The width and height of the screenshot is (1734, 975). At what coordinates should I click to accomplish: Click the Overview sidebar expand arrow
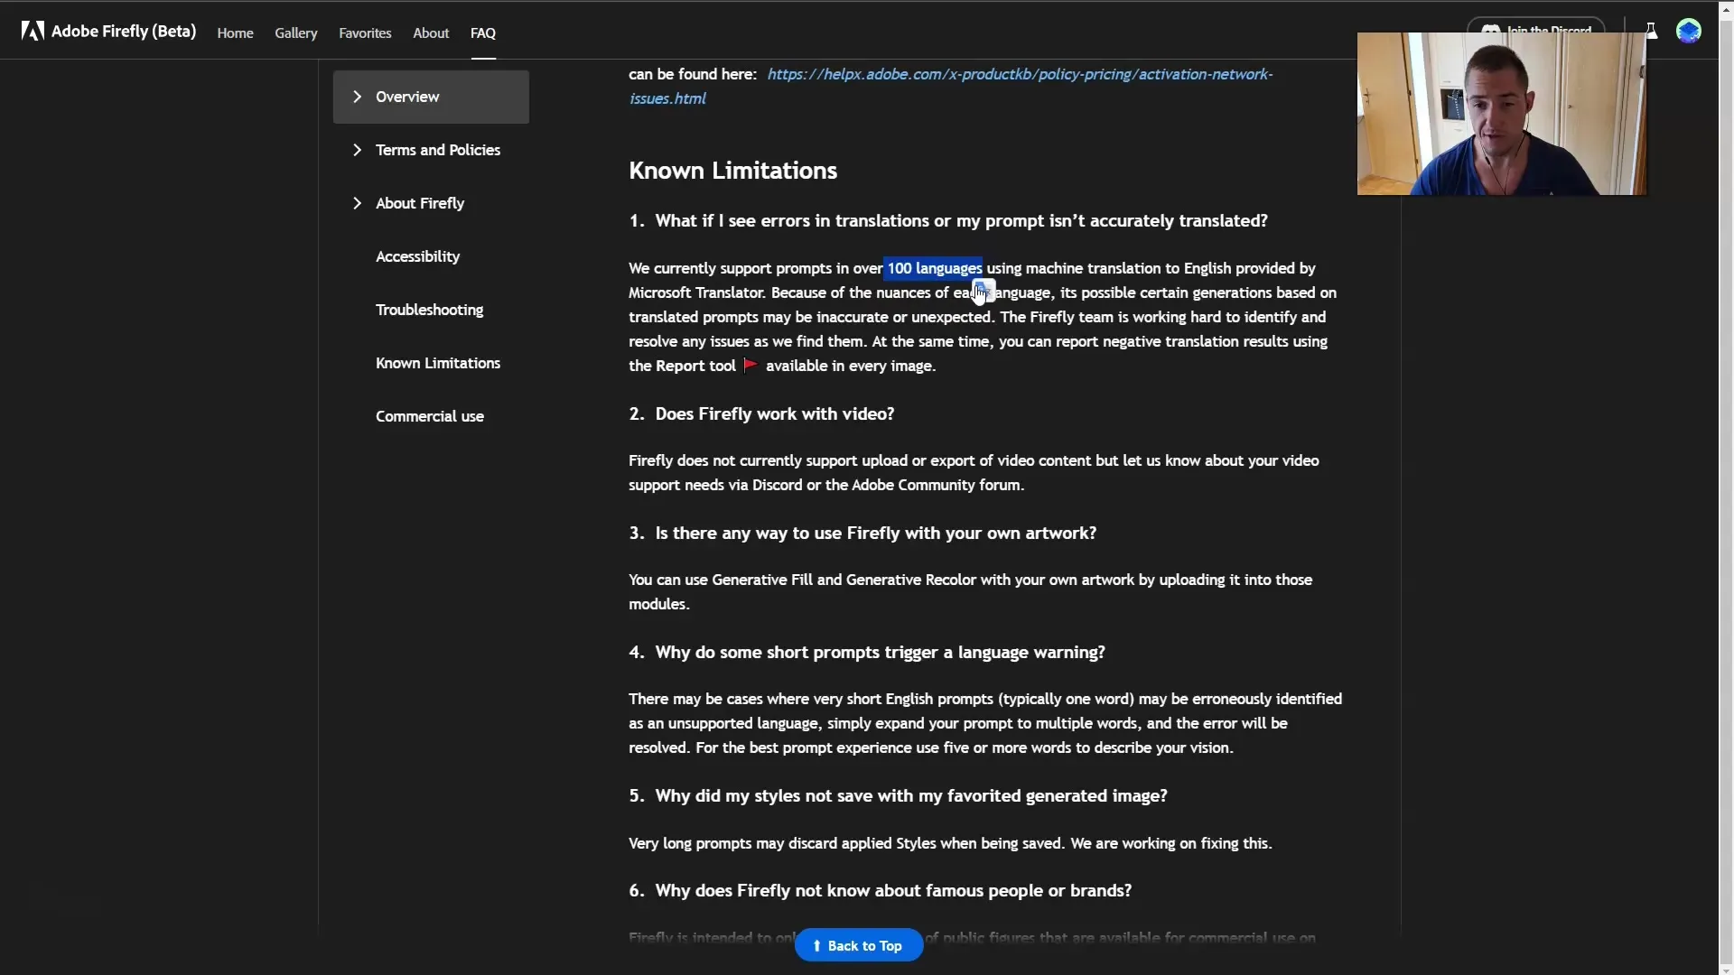coord(358,97)
